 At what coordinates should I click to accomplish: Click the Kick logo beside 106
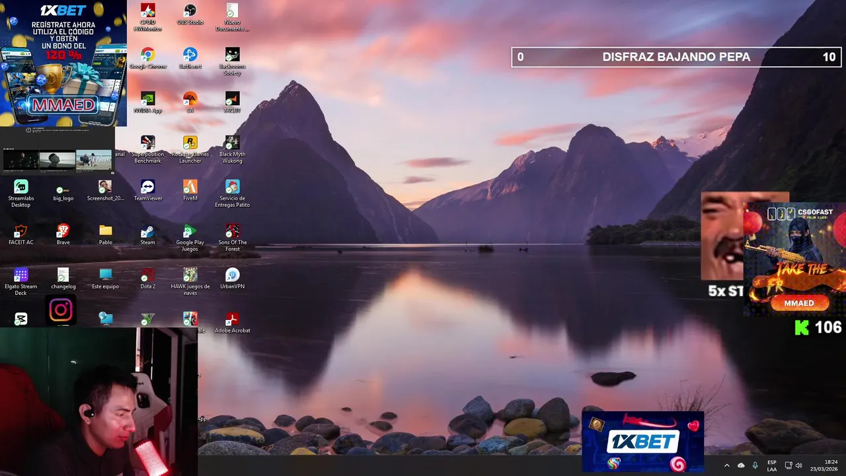[x=802, y=327]
